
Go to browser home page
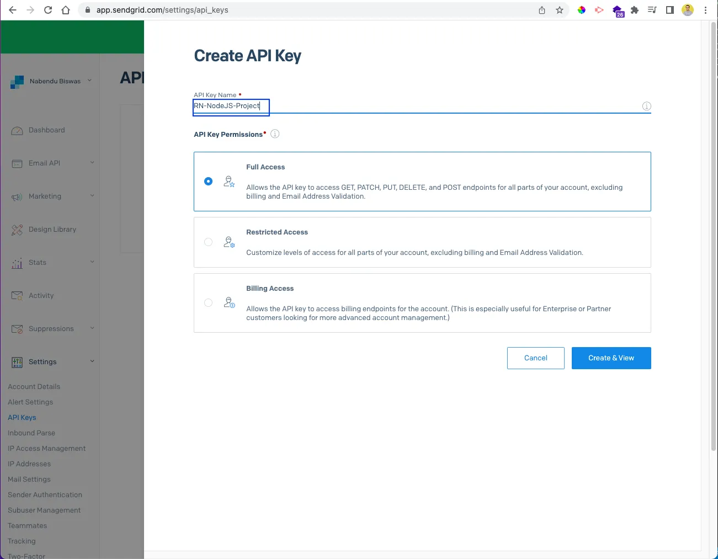66,10
